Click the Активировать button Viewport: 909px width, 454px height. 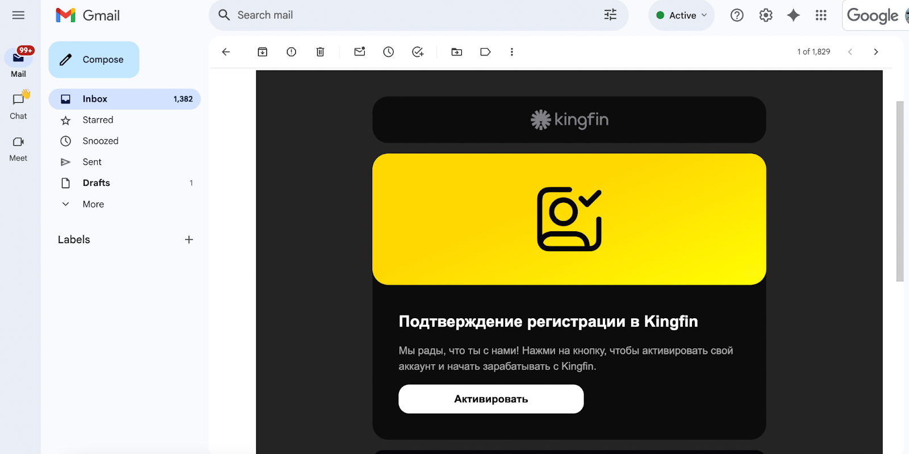491,399
